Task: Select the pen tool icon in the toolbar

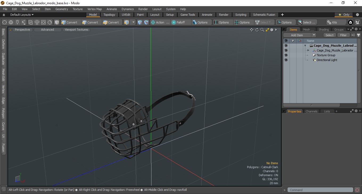Action: [17, 22]
